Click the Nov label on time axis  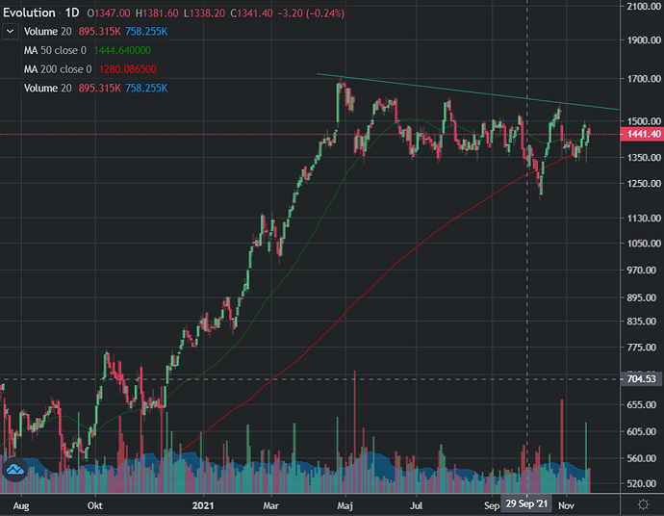(x=566, y=505)
